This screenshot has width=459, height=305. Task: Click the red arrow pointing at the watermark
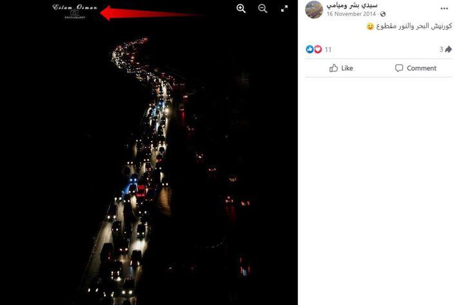pyautogui.click(x=152, y=13)
